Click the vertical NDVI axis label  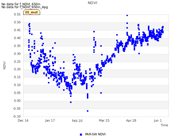click(x=4, y=65)
